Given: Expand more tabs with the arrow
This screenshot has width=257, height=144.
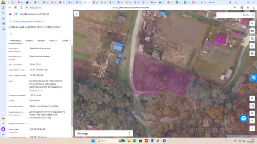Looking at the screenshot, I should [x=71, y=41].
